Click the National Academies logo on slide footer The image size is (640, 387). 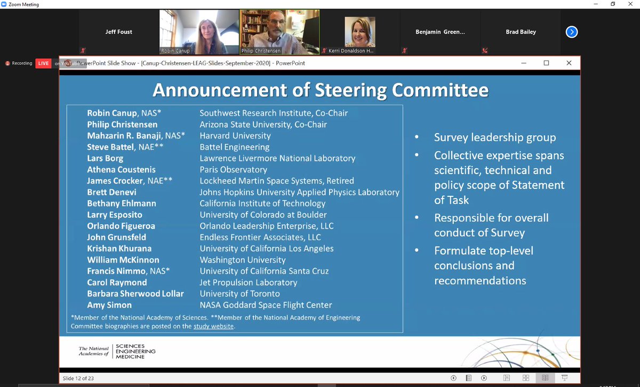[x=117, y=351]
